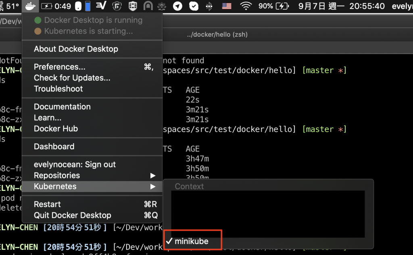413x255 pixels.
Task: Click evelynocean: Sign out
Action: coord(92,164)
